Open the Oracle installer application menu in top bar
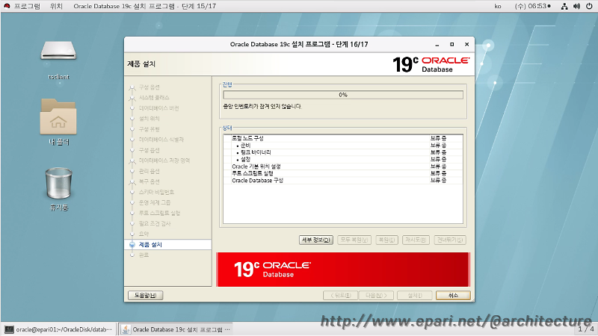This screenshot has width=598, height=336. [x=144, y=6]
